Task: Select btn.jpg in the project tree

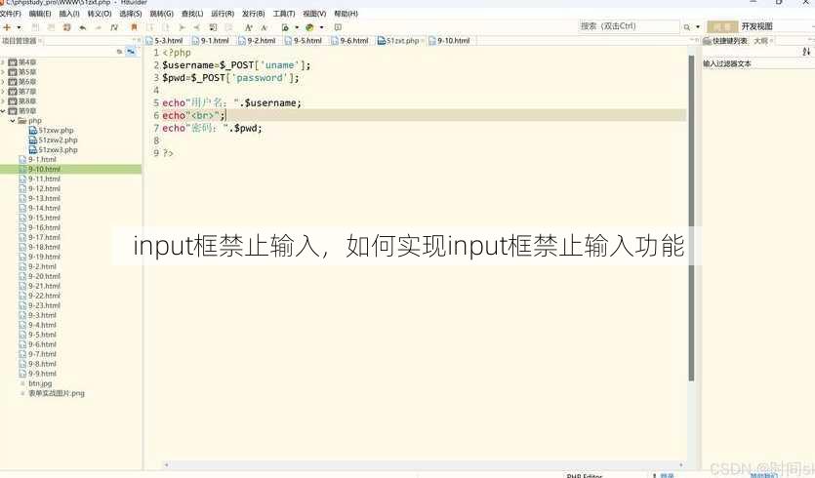Action: [x=40, y=383]
